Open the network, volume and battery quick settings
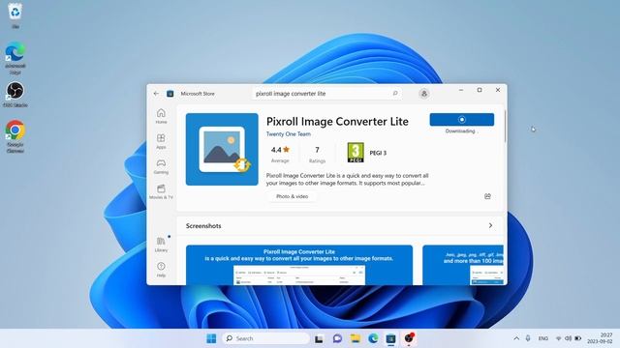The image size is (620, 348). click(569, 338)
